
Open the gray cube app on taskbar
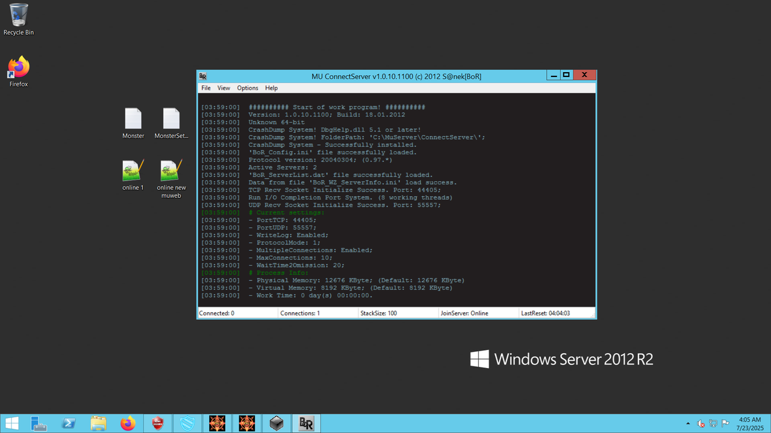pos(276,423)
